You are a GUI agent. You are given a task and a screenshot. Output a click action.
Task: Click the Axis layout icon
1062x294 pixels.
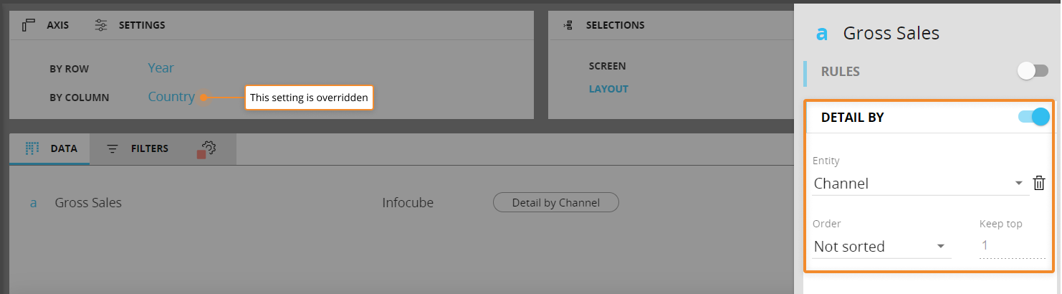(29, 25)
